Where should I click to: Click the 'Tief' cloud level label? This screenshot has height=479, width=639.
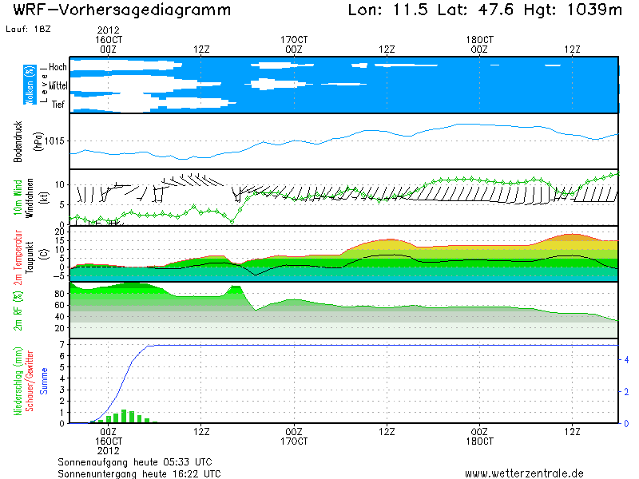tap(58, 105)
